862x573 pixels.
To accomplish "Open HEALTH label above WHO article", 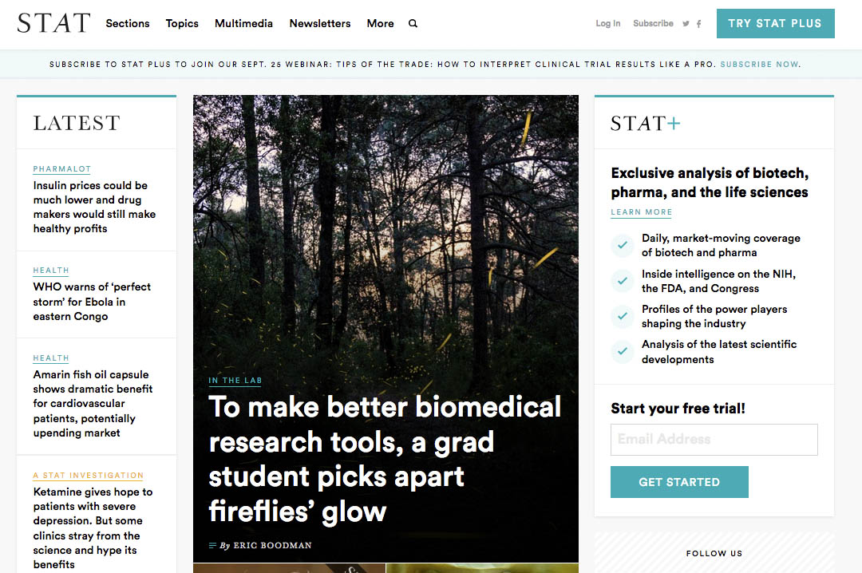I will click(x=51, y=271).
